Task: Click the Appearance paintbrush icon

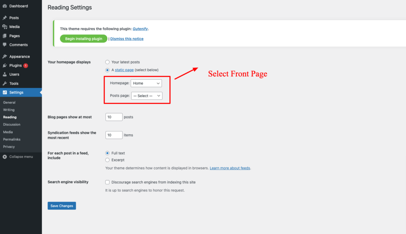Action: point(5,56)
